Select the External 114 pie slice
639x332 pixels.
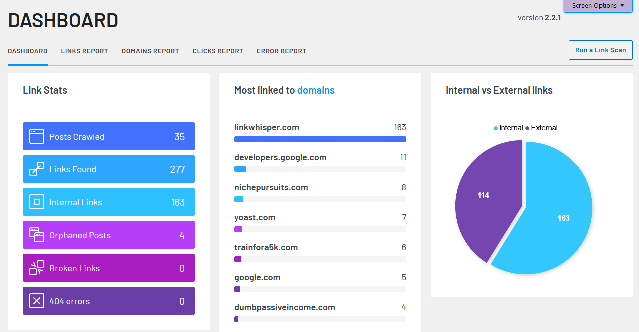pos(483,195)
